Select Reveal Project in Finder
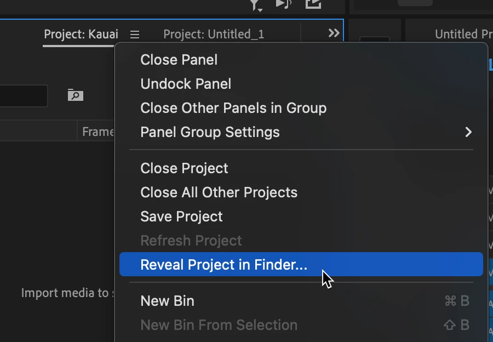 [223, 265]
